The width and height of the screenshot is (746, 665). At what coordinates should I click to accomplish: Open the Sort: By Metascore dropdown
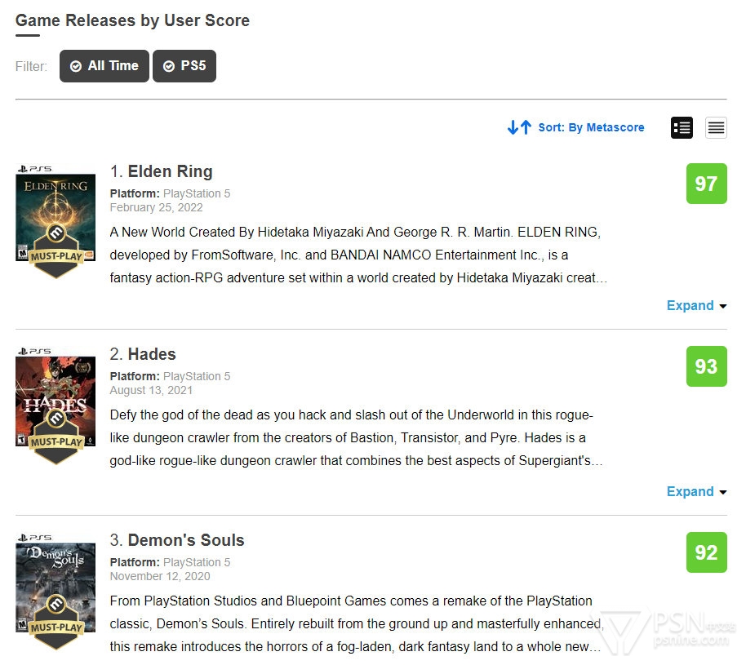click(x=591, y=127)
